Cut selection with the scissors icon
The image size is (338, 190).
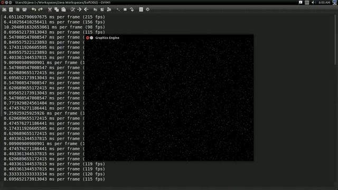pyautogui.click(x=50, y=9)
